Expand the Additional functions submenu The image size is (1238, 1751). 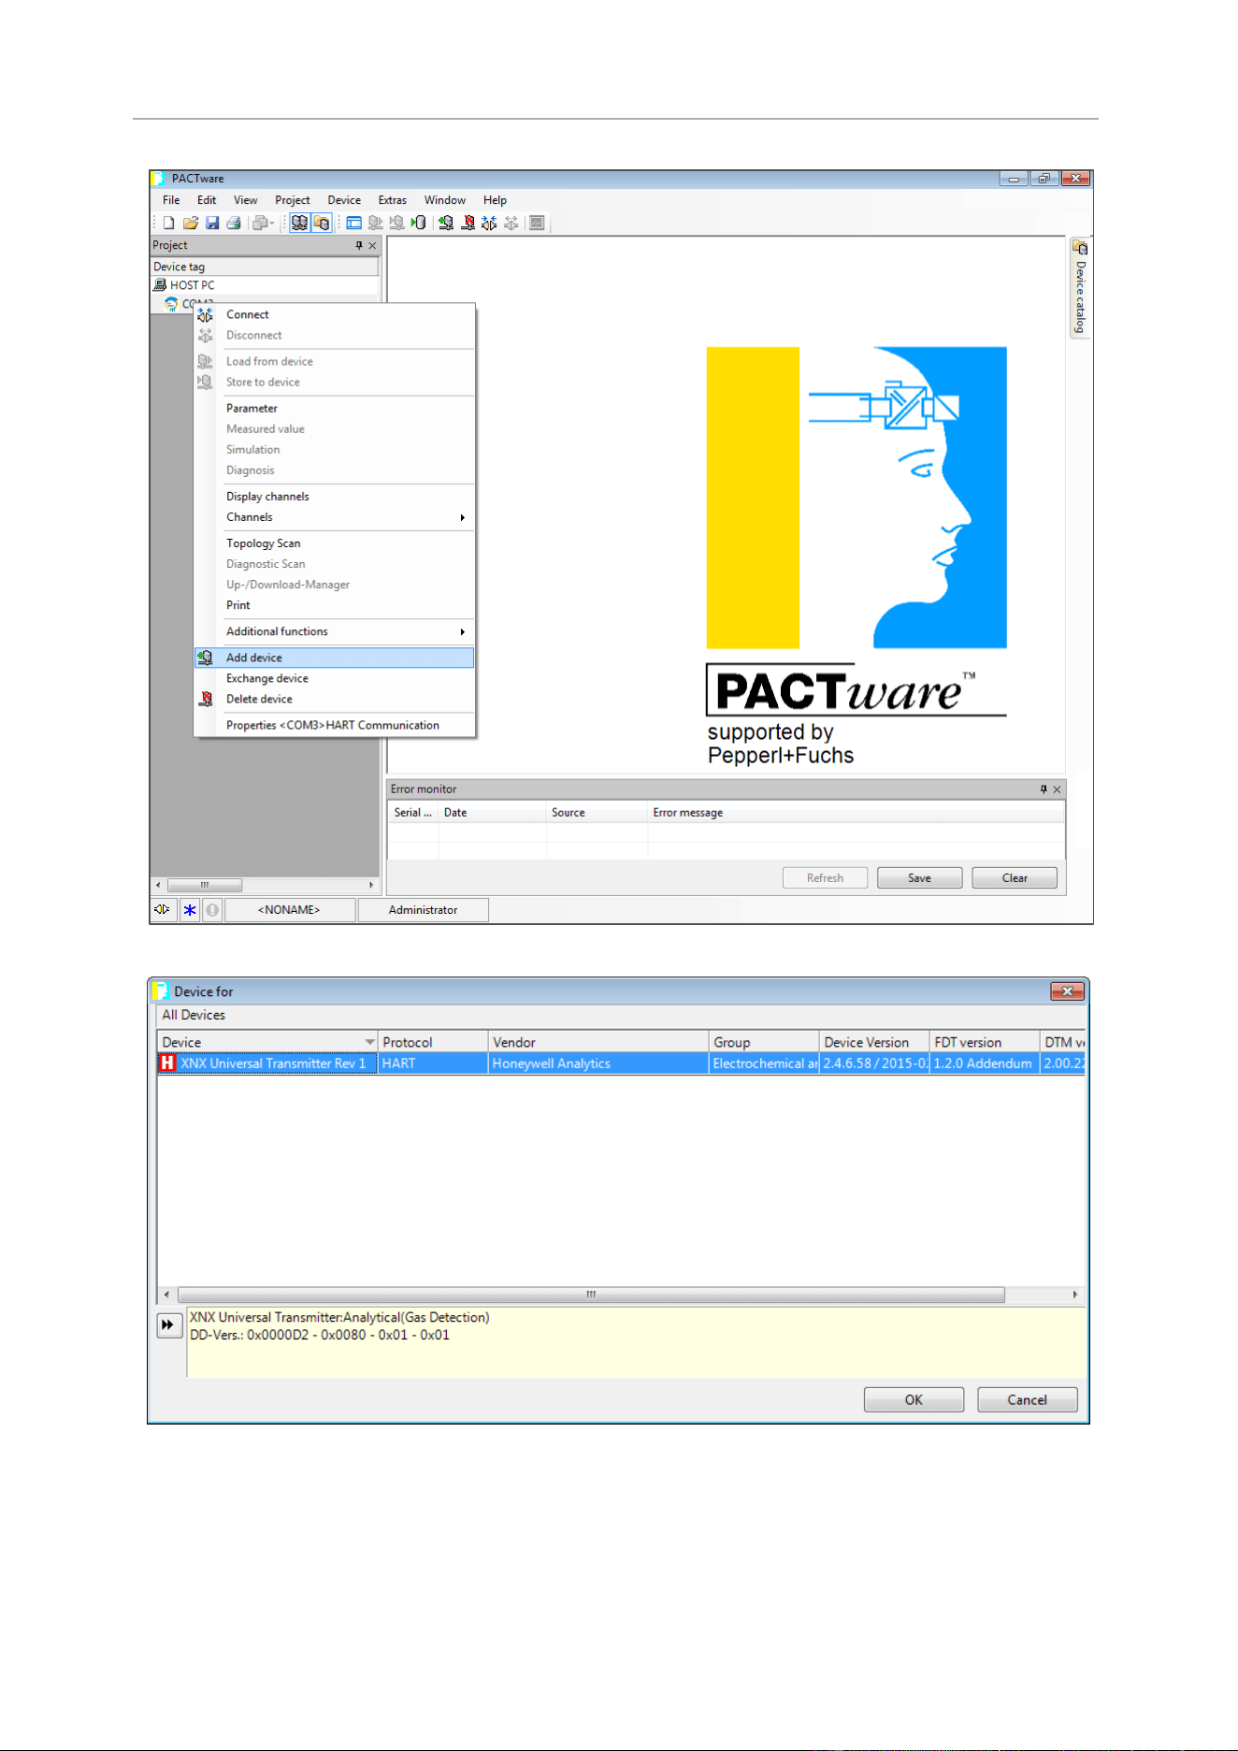point(335,631)
